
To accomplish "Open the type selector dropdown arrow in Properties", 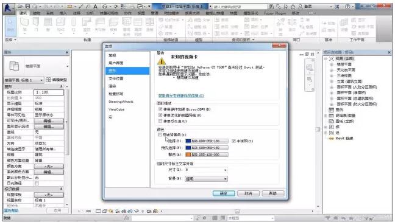I will coord(67,66).
